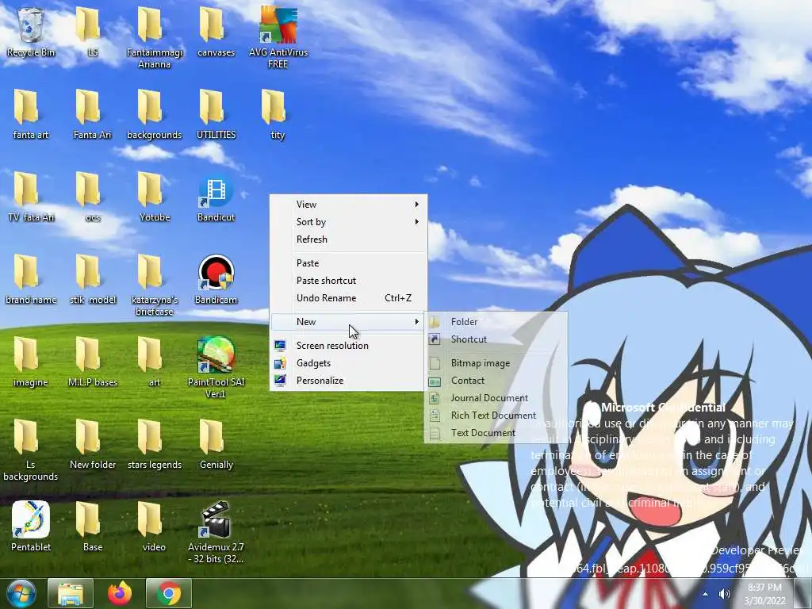
Task: Select the imagine folder
Action: pyautogui.click(x=31, y=362)
